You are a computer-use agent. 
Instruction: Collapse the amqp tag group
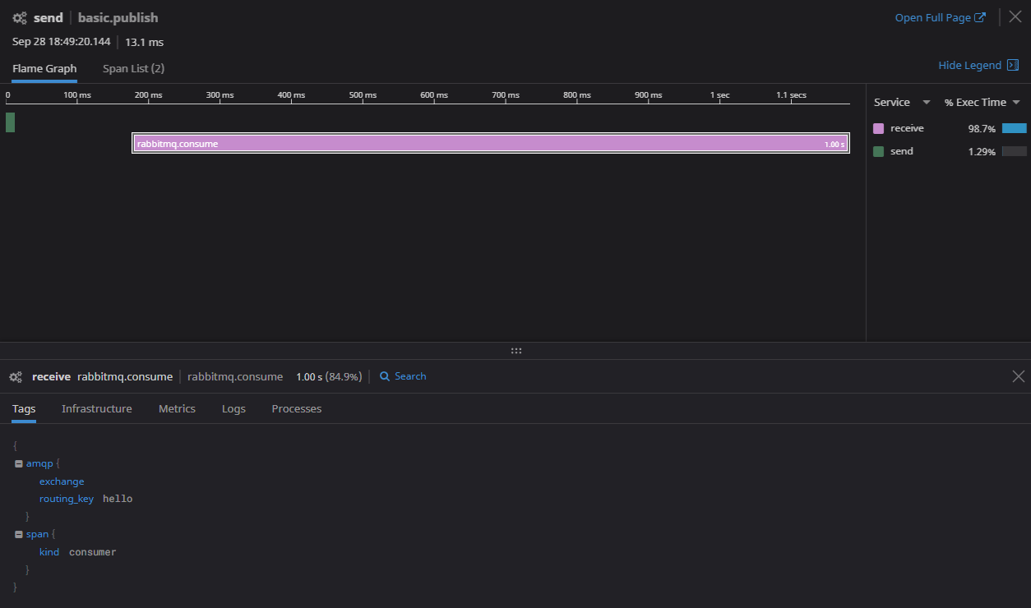coord(18,463)
